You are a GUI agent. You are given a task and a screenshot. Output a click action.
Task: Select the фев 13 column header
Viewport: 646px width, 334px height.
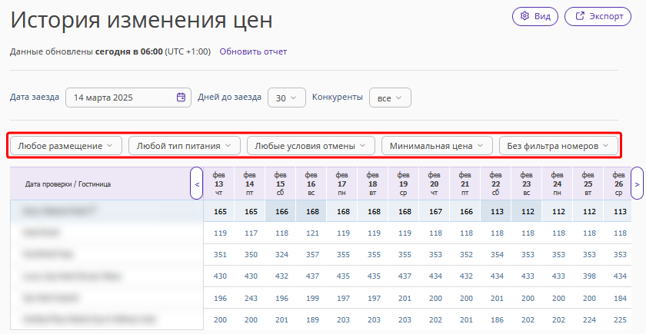218,184
